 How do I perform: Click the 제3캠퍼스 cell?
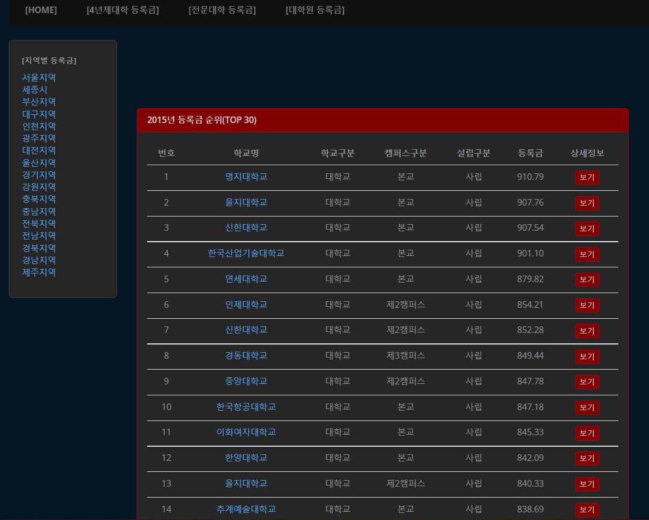406,355
